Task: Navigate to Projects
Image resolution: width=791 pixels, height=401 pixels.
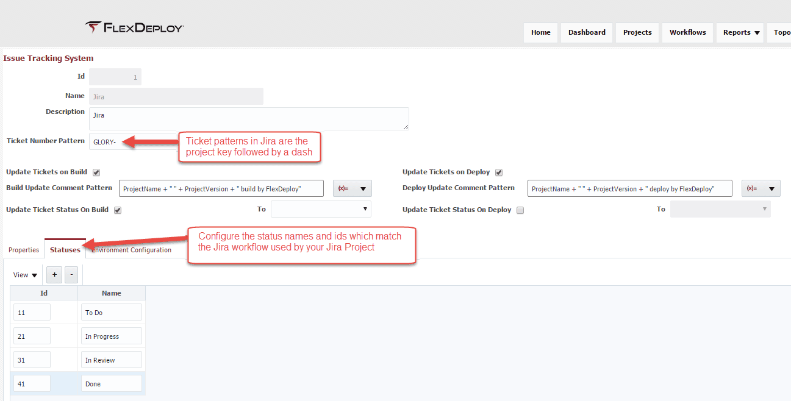Action: (x=637, y=32)
